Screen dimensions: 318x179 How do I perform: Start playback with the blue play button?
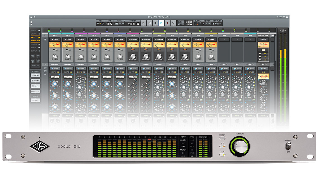pyautogui.click(x=161, y=23)
